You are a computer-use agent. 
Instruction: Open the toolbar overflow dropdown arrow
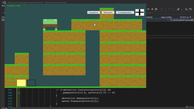[182, 10]
